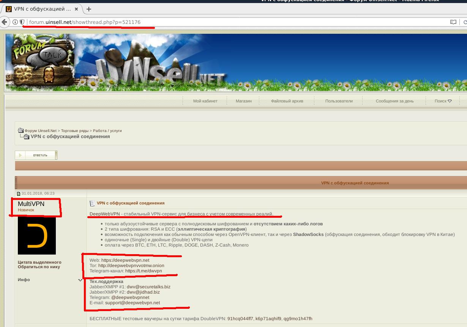Go to Торговые ряды breadcrumb link

(x=75, y=130)
